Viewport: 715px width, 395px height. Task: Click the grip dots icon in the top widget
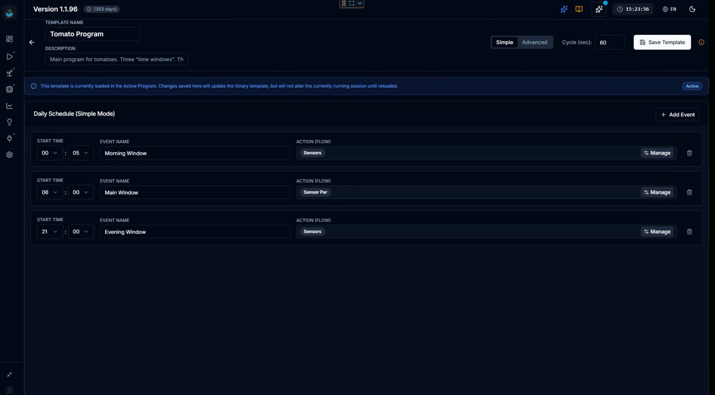(x=344, y=3)
